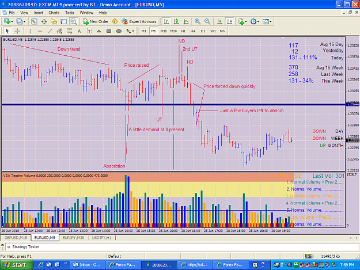Screen dimensions: 360x270
Task: Select the H4 timeframe button
Action: tap(193, 31)
